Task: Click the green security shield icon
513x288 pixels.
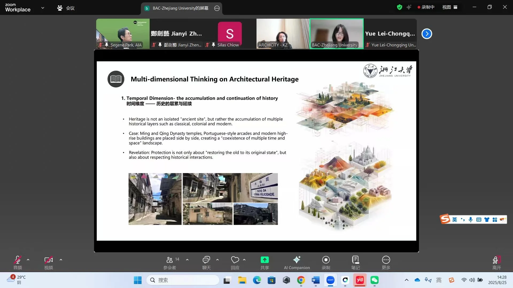Action: (399, 7)
